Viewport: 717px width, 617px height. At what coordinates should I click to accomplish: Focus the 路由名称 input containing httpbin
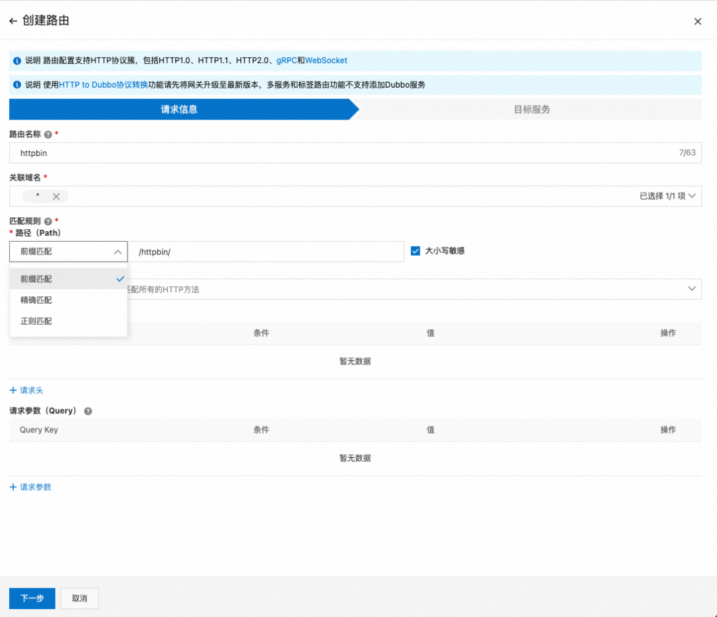tap(355, 153)
